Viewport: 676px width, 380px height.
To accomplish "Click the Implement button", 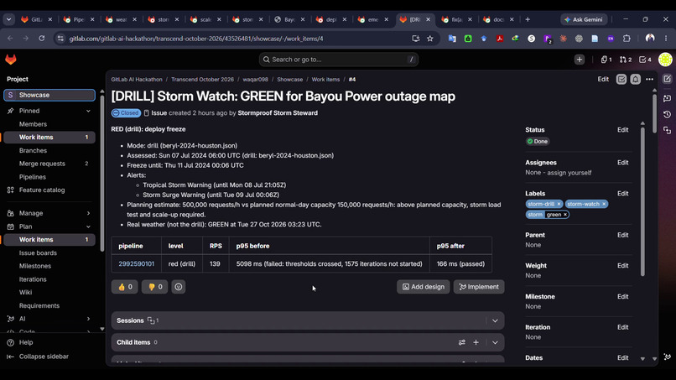I will [x=479, y=287].
